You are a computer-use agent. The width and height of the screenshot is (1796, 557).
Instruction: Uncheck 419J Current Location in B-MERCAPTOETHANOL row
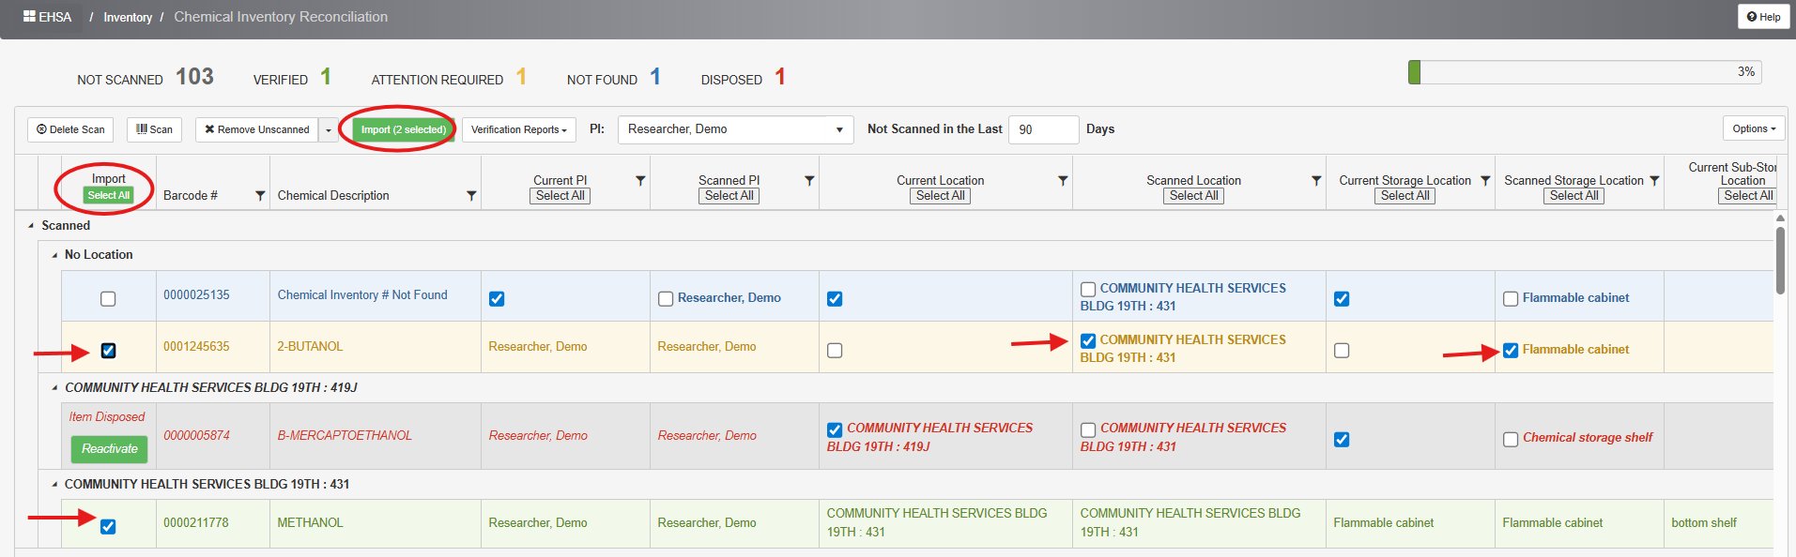coord(835,430)
